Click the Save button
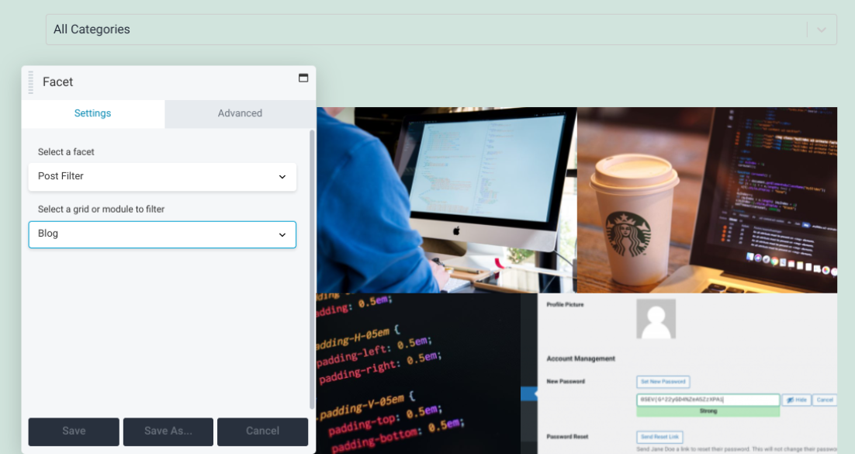855x454 pixels. [x=74, y=431]
